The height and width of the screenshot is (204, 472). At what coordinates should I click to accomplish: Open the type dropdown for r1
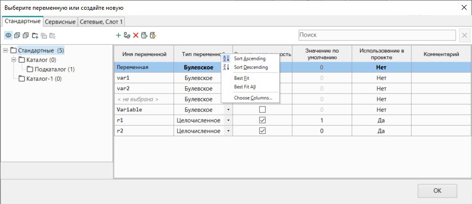[x=228, y=120]
